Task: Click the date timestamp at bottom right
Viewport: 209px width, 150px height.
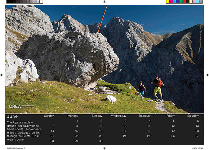Action: pos(197,148)
